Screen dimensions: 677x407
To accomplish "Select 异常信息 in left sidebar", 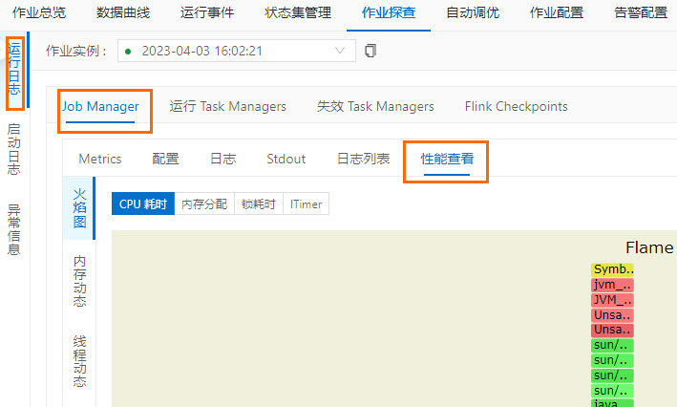I will 13,230.
